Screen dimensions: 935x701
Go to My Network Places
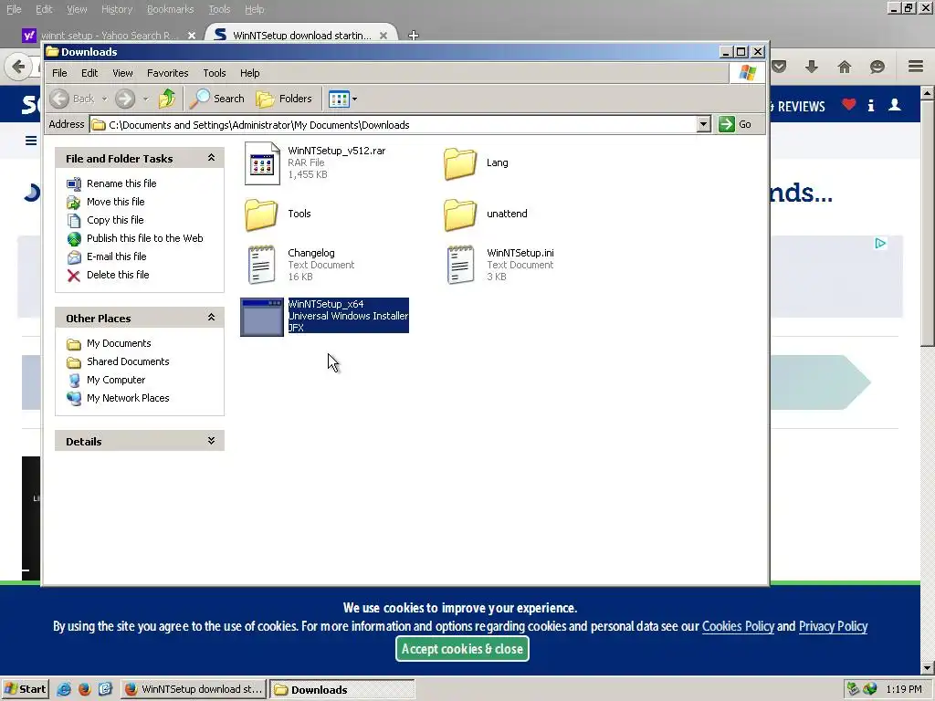128,398
